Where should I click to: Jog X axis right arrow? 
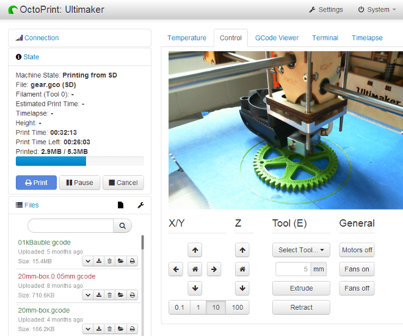214,269
